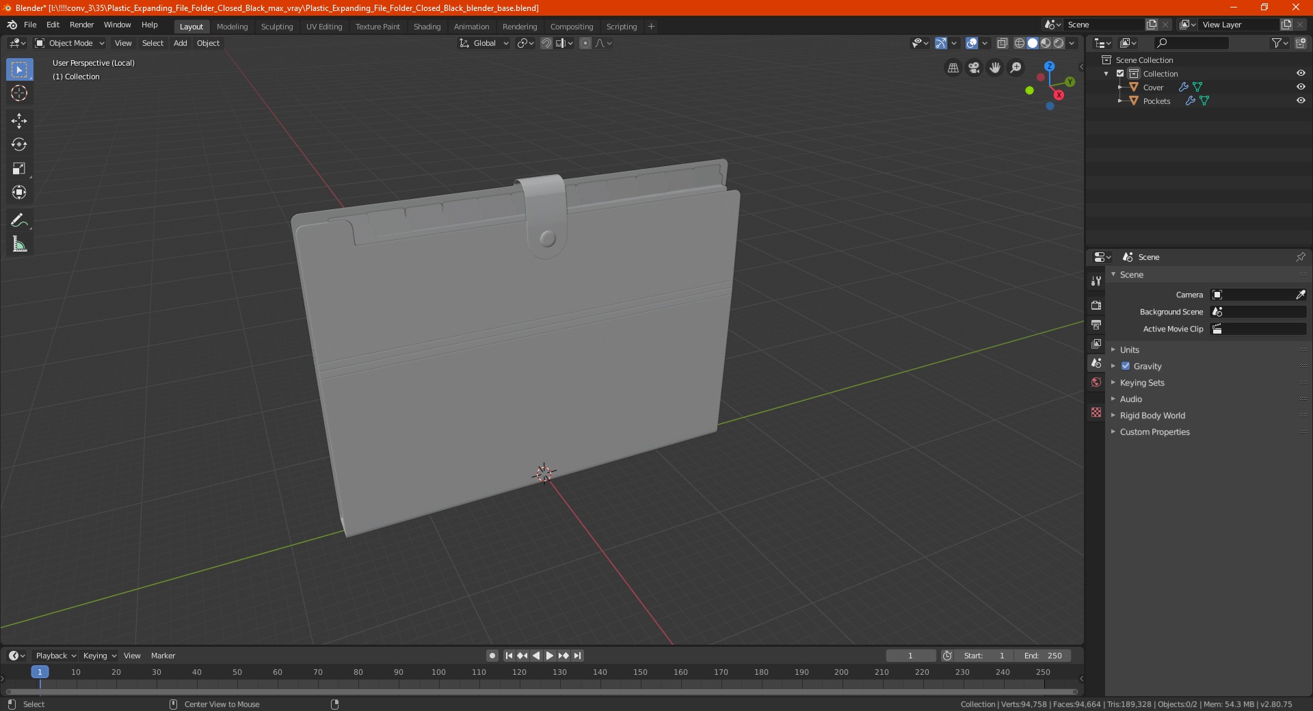Switch to rendered viewport shading
This screenshot has height=711, width=1313.
point(1059,43)
